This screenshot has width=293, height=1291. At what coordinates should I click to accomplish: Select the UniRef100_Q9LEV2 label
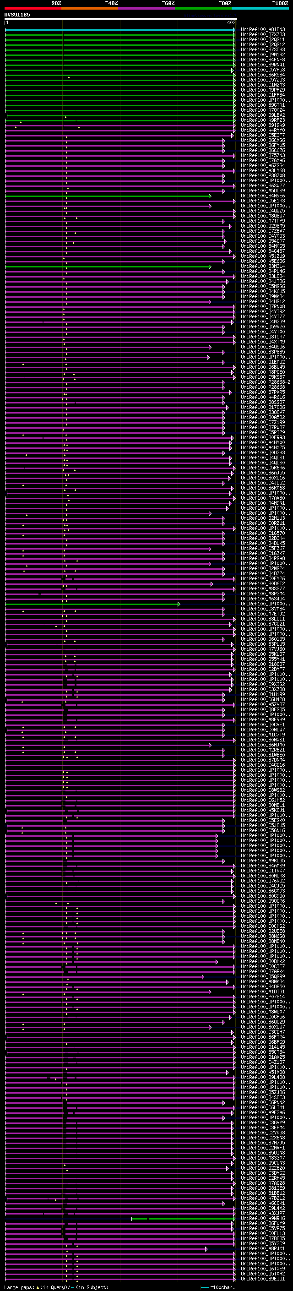point(263,115)
